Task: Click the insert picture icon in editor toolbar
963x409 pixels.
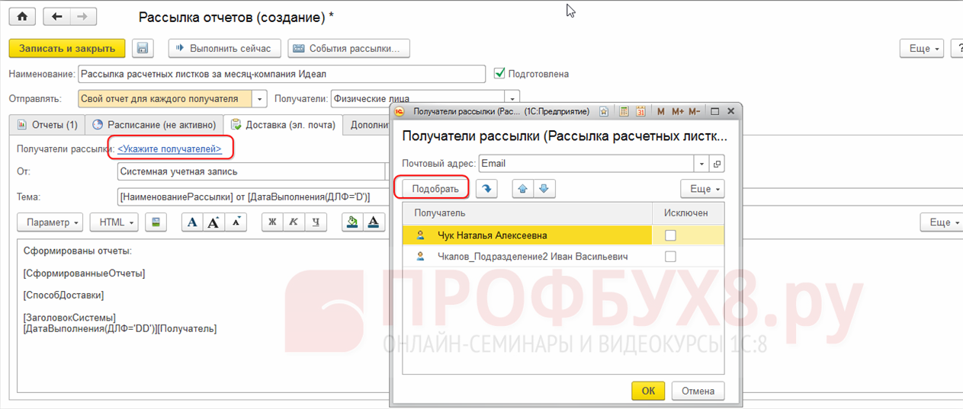Action: point(155,222)
